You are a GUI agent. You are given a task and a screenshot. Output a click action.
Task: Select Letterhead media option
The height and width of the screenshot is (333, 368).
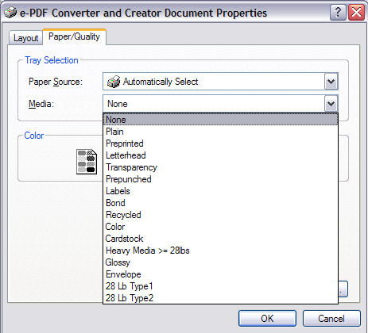(220, 155)
